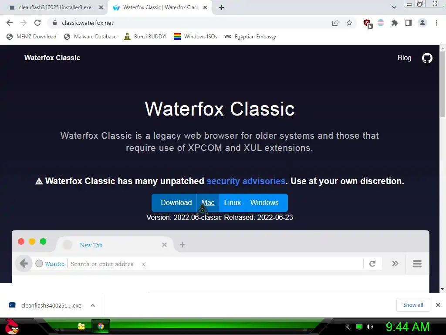The image size is (446, 335).
Task: Open the Angry Birds start button
Action: coord(11,326)
